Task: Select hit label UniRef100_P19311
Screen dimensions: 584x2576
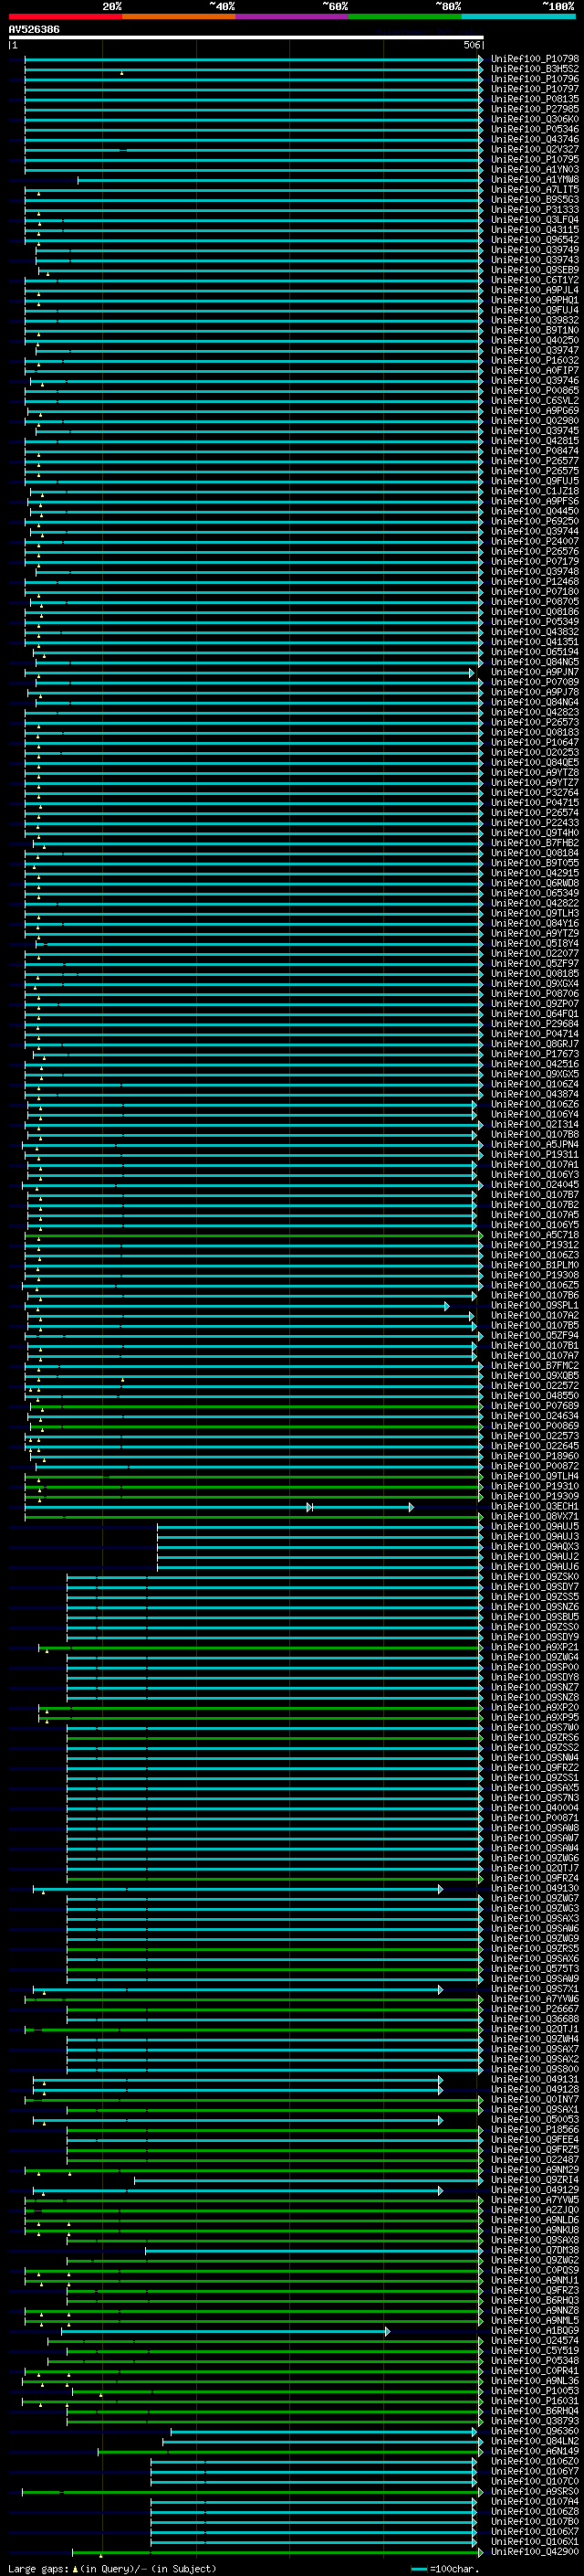Action: [x=535, y=1154]
